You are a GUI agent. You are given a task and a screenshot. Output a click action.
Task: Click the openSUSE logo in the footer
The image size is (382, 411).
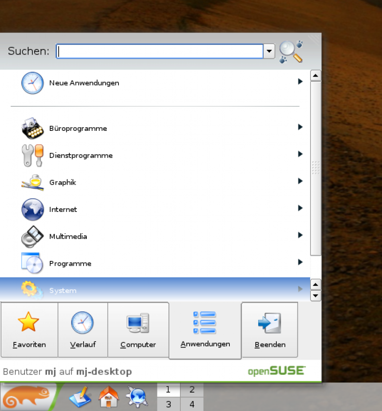pos(277,371)
